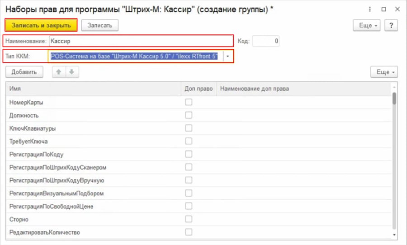Toggle the КлючКлавиатуры checkbox

[189, 128]
